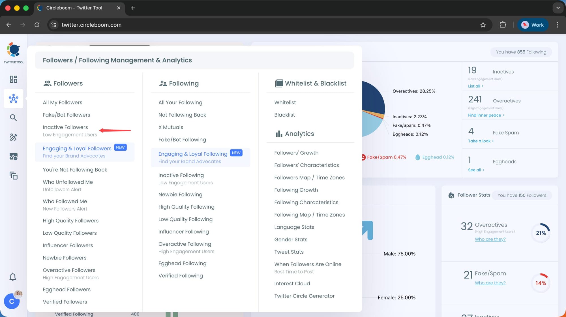Click Who are they link under Overactives
566x317 pixels.
490,239
